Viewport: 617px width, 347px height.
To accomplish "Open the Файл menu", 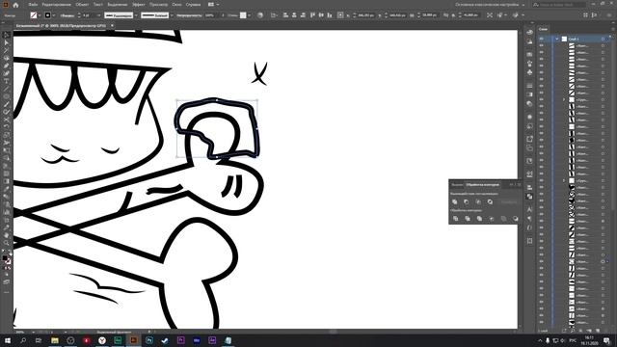I will coord(33,5).
